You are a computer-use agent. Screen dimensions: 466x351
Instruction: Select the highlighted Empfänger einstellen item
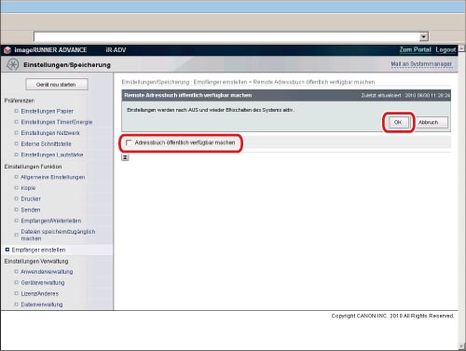(38, 250)
